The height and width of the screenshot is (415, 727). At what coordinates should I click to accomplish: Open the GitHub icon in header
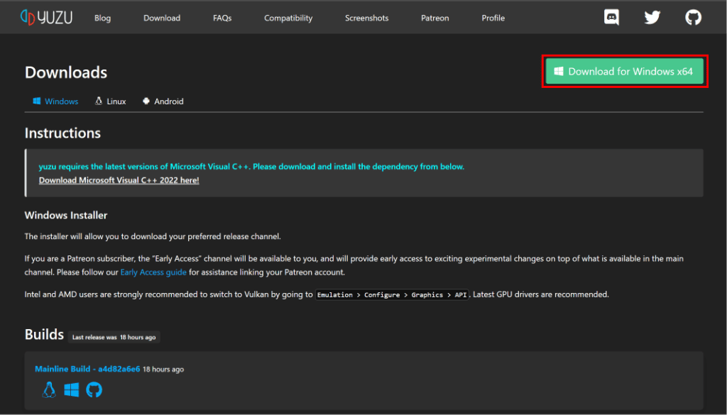[693, 18]
